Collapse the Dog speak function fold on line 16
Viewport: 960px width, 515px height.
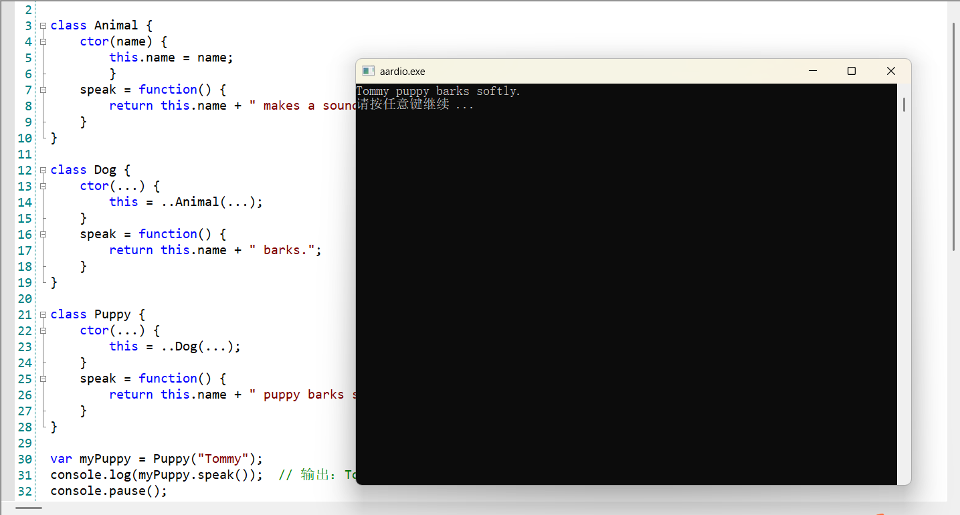43,234
